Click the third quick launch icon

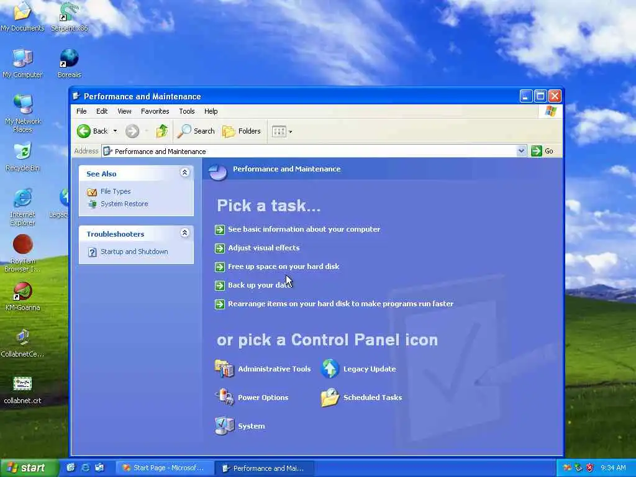pyautogui.click(x=99, y=468)
